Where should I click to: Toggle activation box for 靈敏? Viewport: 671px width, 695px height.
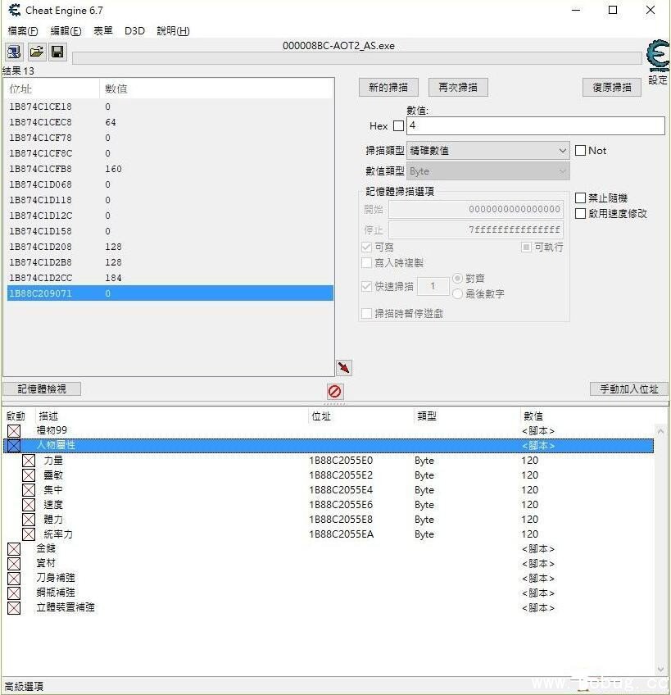[29, 475]
